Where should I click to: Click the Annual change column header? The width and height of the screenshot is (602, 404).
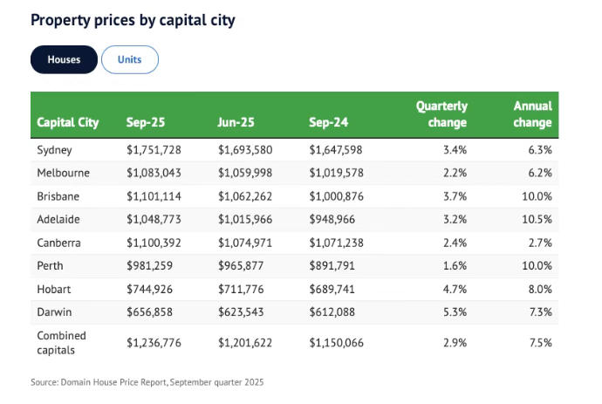[532, 114]
